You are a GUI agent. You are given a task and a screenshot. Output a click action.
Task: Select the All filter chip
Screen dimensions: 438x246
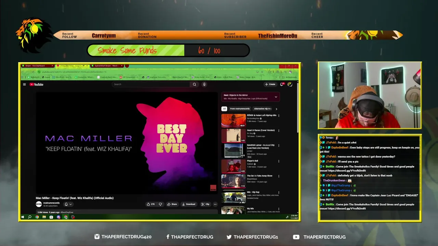tap(224, 109)
